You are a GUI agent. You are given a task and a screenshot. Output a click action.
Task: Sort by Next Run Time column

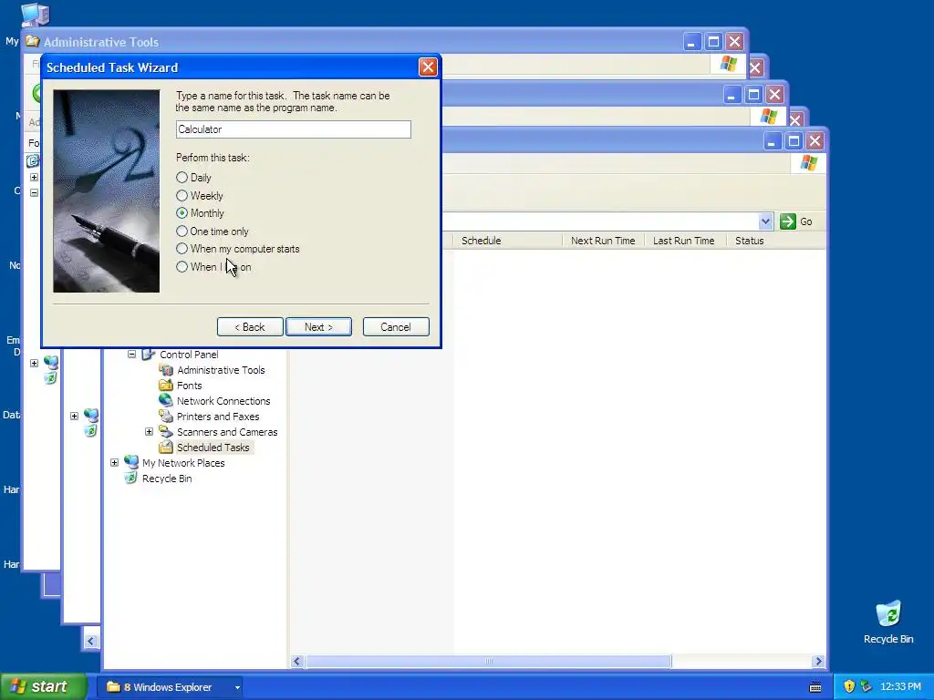603,241
